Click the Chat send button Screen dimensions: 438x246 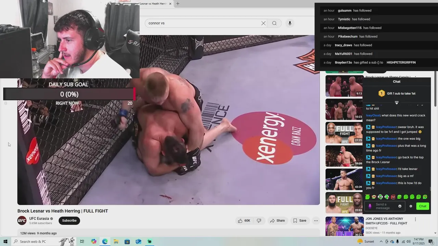point(423,206)
